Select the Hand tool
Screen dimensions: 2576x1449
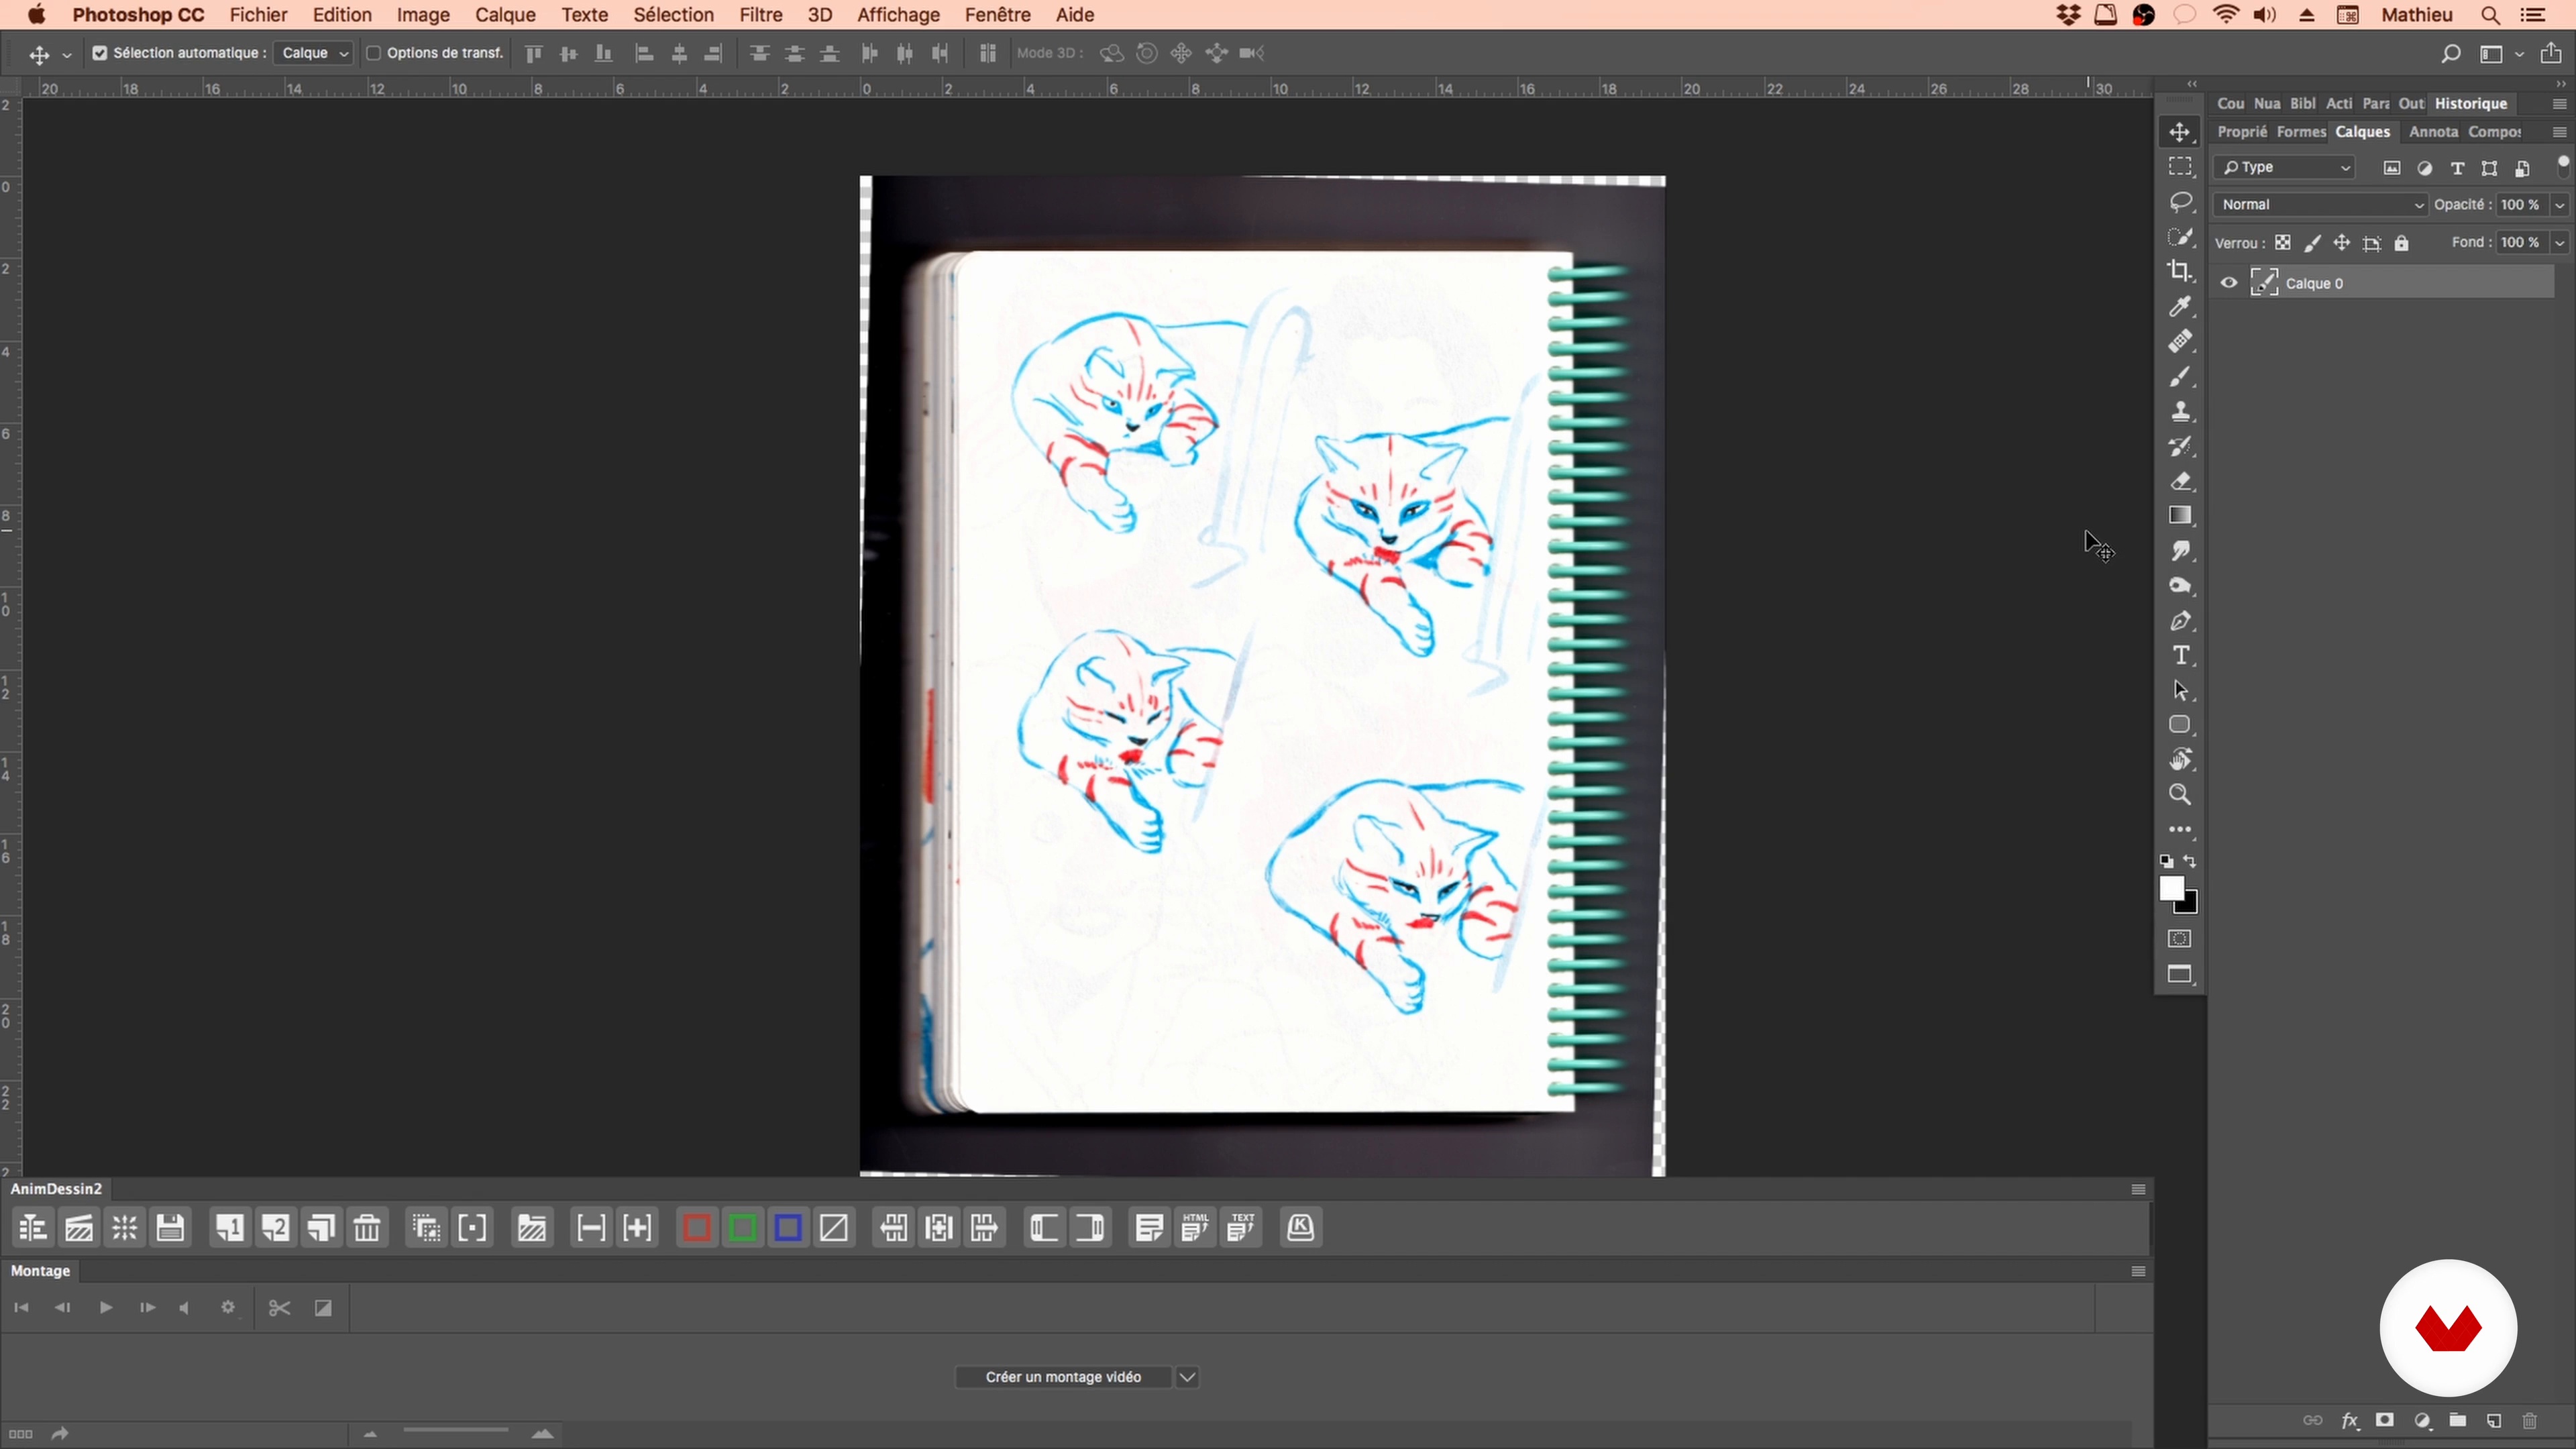point(2180,760)
